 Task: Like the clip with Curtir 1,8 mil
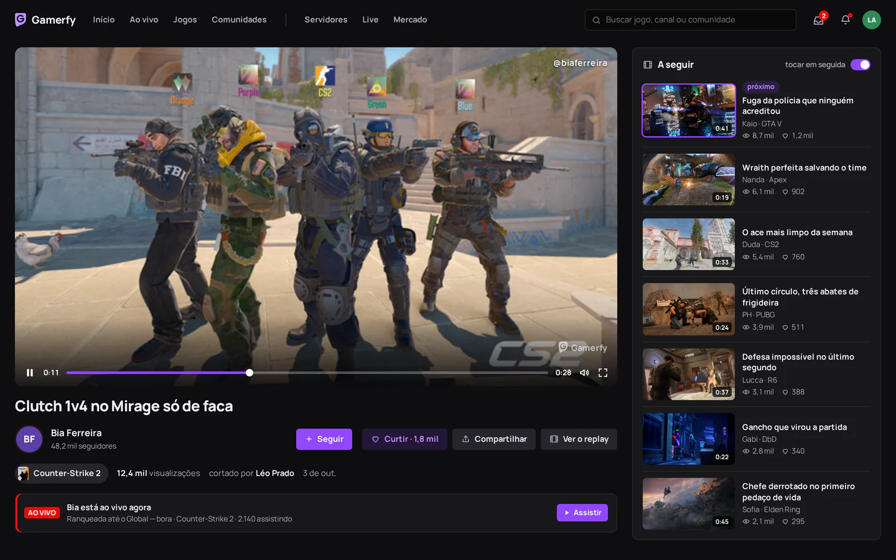(404, 439)
